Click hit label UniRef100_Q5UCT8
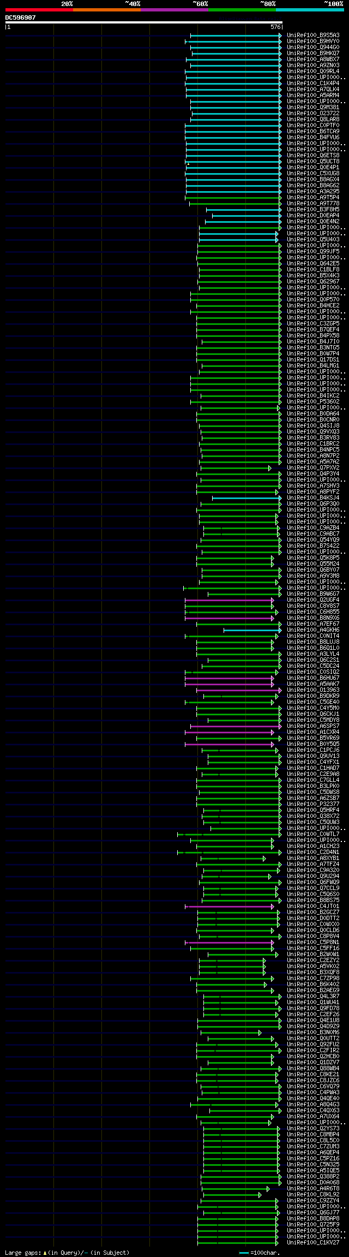This screenshot has width=349, height=1257. pos(313,162)
